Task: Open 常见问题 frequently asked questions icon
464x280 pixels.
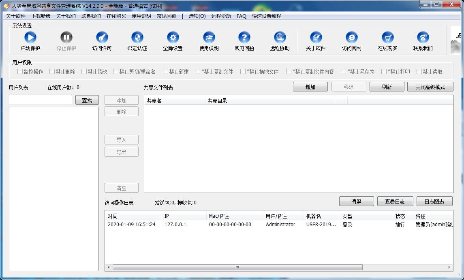Action: (244, 40)
